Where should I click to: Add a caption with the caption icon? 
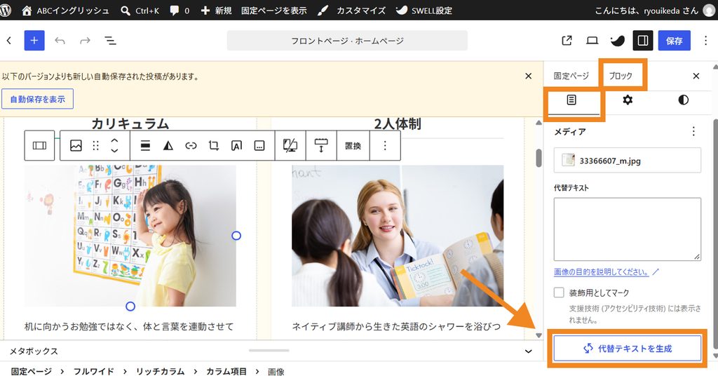[x=259, y=146]
